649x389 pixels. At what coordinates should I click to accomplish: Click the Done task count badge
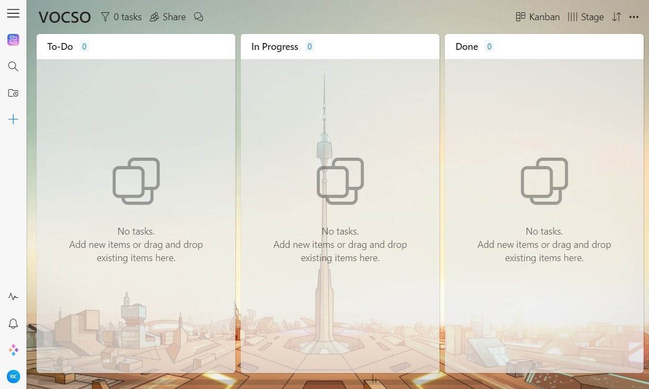[x=489, y=47]
